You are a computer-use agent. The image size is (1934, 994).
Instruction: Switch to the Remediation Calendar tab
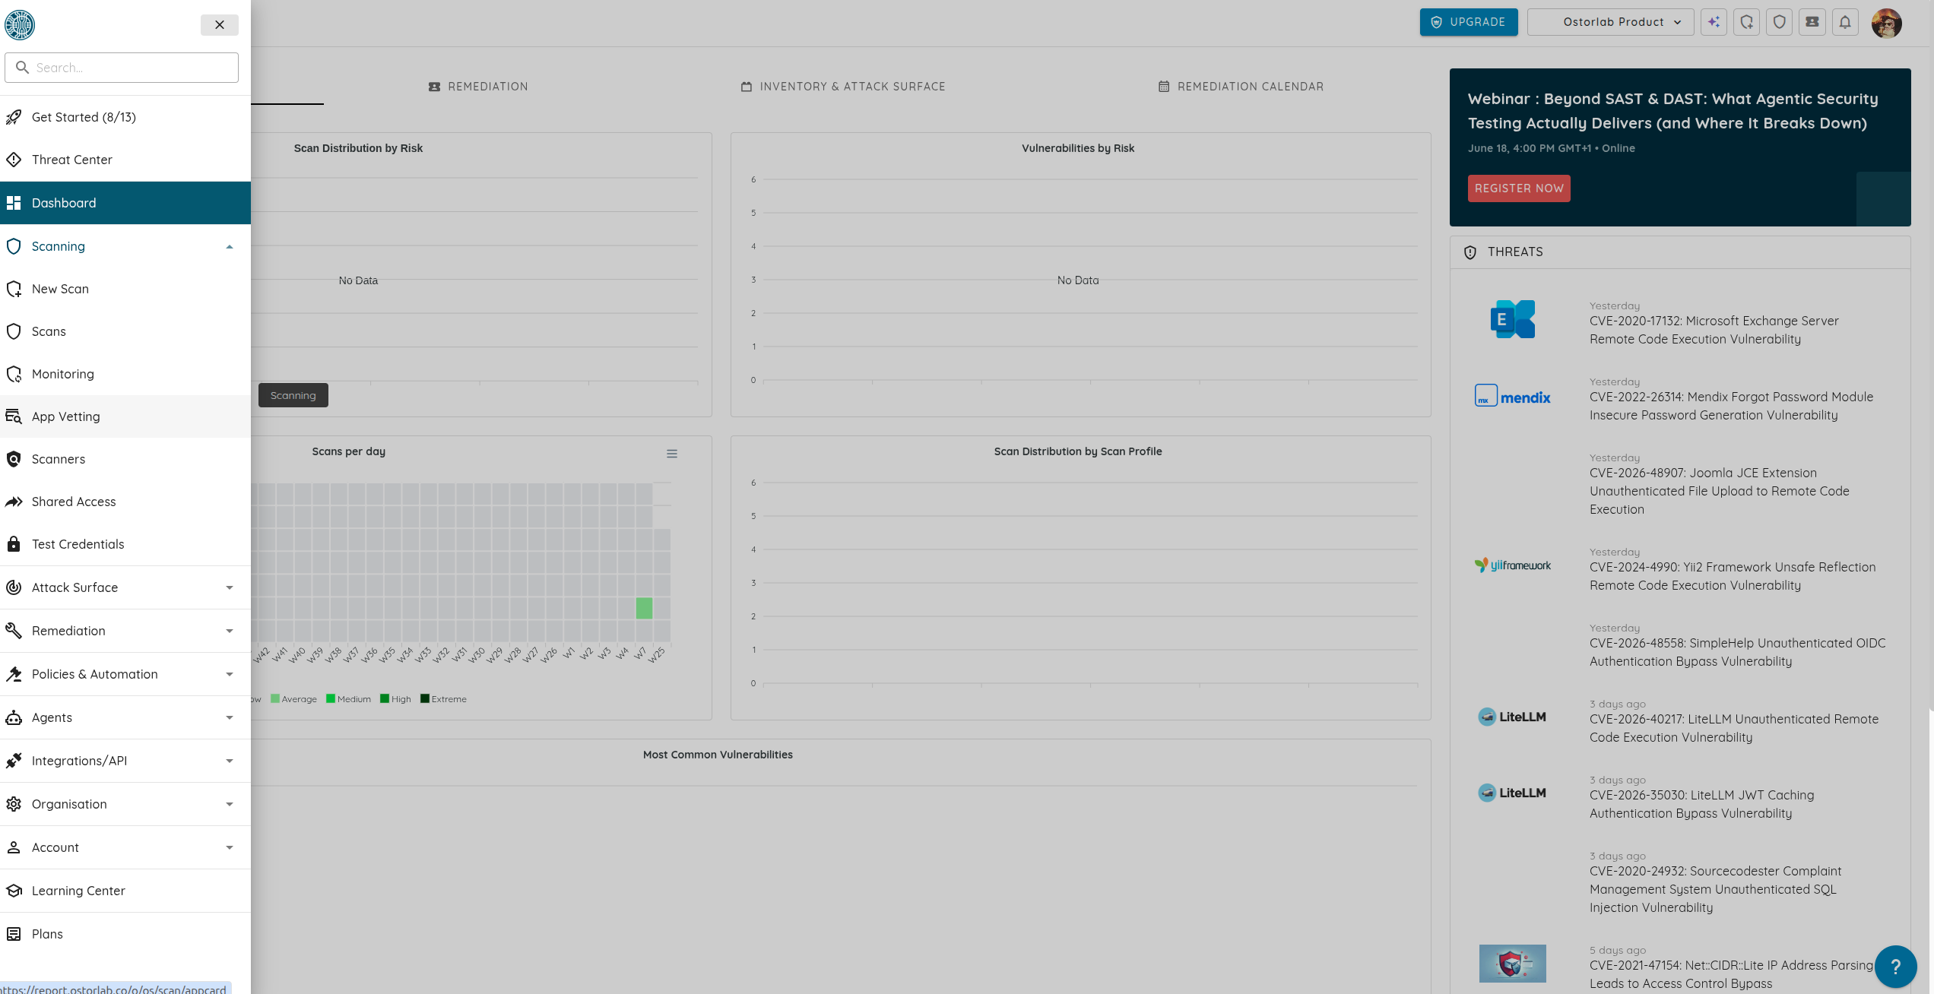click(1241, 87)
